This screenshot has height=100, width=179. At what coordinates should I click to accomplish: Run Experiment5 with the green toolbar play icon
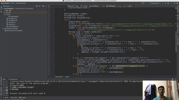[163, 3]
